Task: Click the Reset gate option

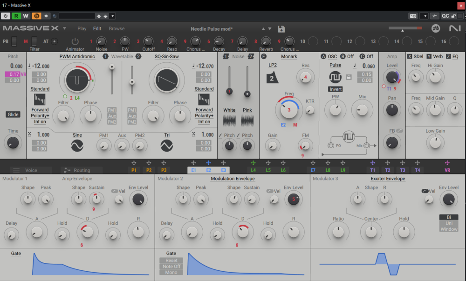Action: (x=171, y=260)
